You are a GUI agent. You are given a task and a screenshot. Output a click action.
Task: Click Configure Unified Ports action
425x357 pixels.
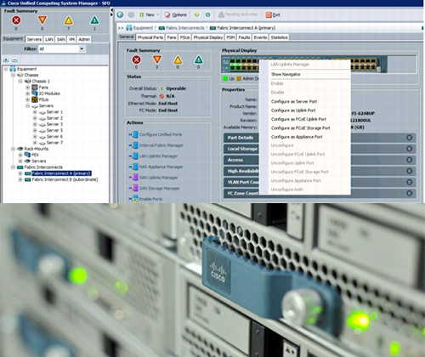pos(161,134)
